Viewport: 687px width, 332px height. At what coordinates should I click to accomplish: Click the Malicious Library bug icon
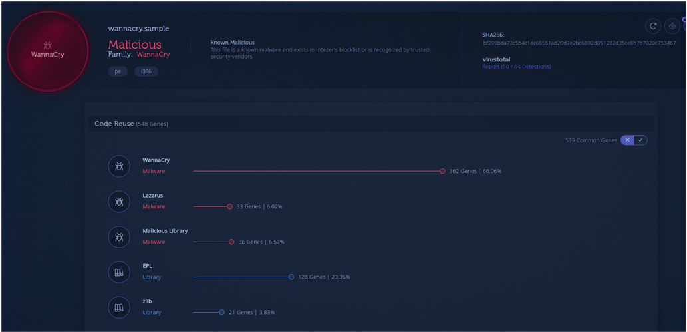119,237
